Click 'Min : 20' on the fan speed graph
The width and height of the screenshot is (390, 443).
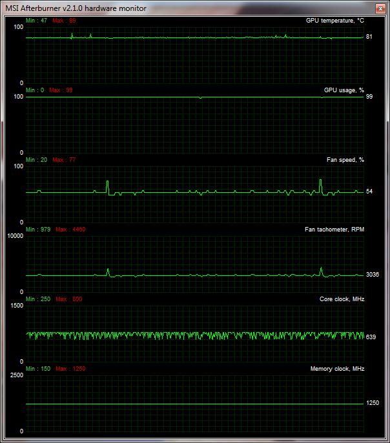coord(37,160)
